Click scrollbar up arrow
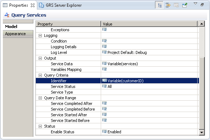210x140 pixels. pos(201,24)
